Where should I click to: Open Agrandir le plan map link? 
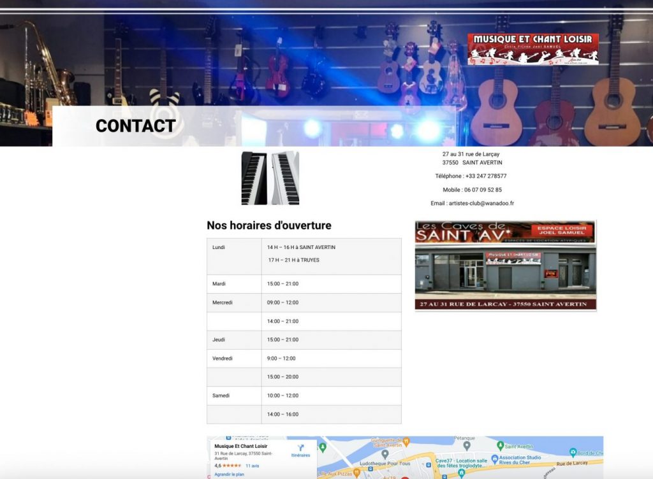coord(228,475)
